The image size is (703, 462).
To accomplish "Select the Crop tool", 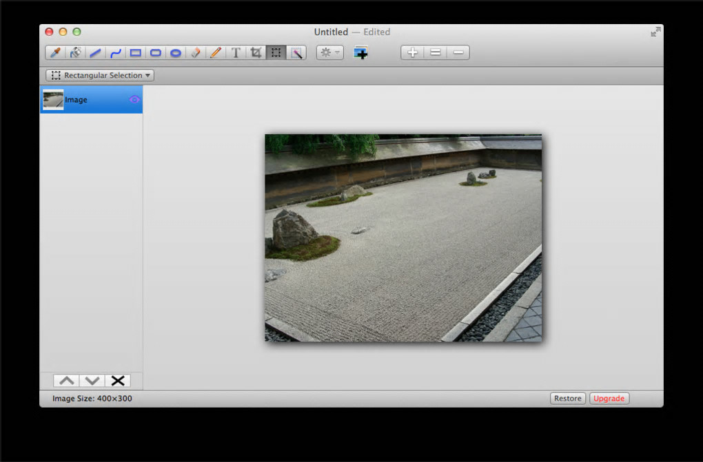I will click(256, 52).
